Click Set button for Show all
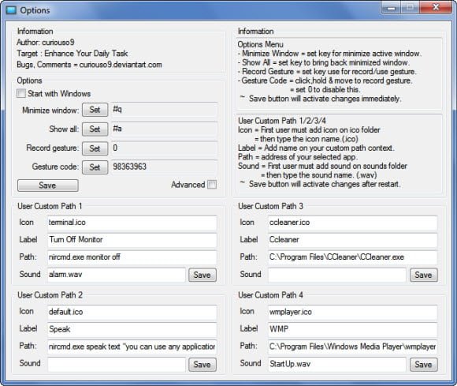The width and height of the screenshot is (457, 386). click(x=95, y=129)
